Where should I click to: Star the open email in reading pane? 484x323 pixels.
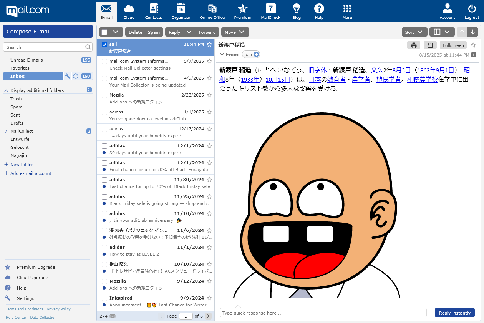click(x=473, y=45)
